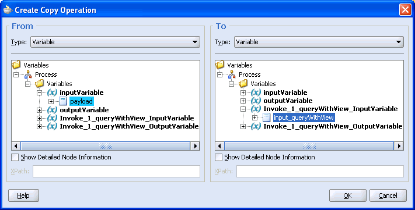Collapse nested Variables node in To tree
The width and height of the screenshot is (415, 210).
(x=232, y=84)
